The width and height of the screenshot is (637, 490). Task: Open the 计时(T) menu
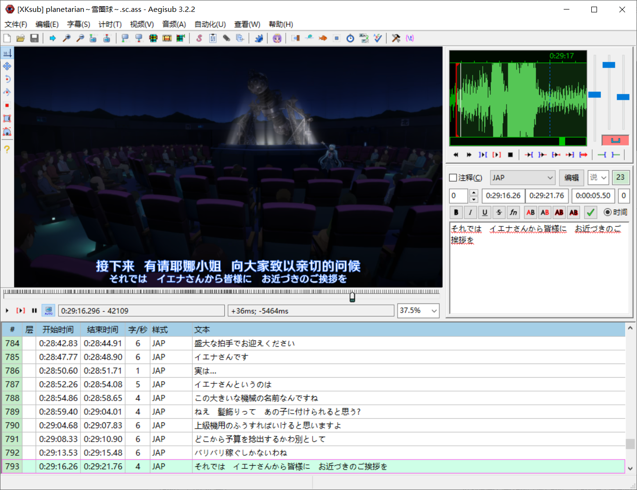click(110, 24)
